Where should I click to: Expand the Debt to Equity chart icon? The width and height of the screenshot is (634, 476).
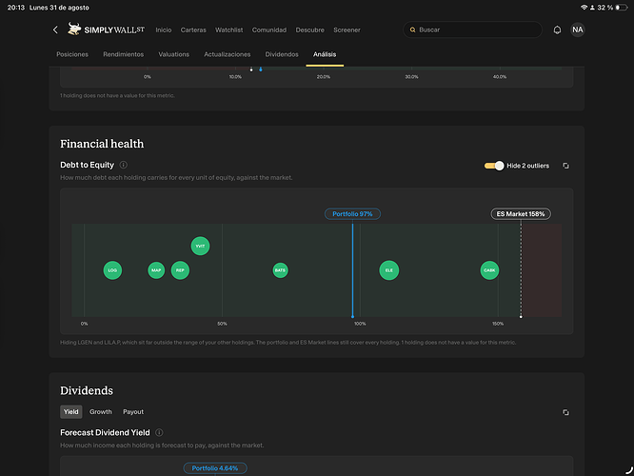point(565,166)
